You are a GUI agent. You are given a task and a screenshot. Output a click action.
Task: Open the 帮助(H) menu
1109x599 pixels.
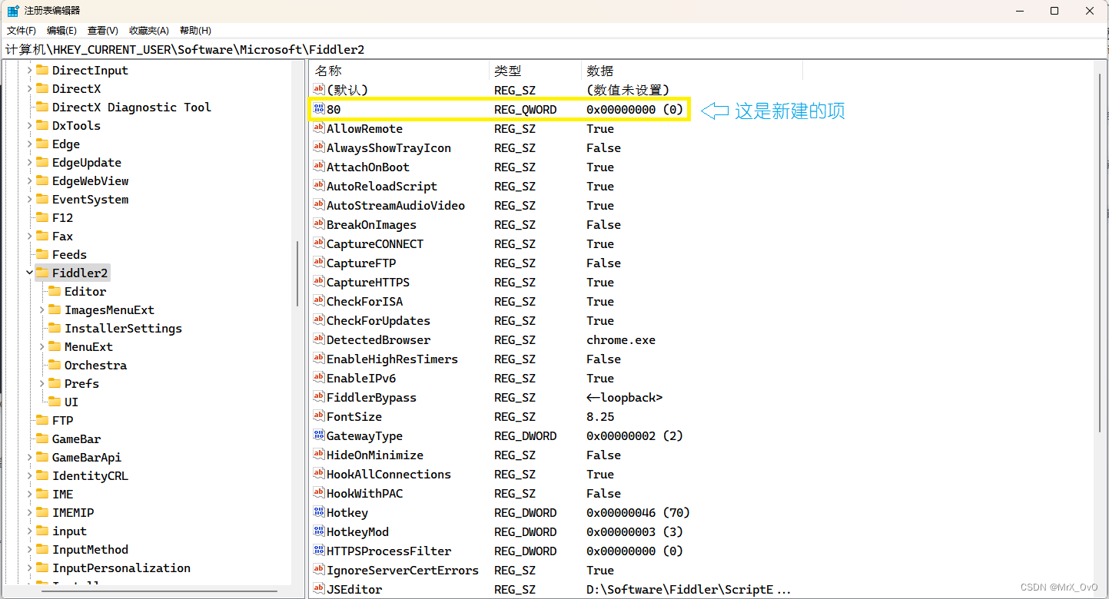pyautogui.click(x=195, y=31)
